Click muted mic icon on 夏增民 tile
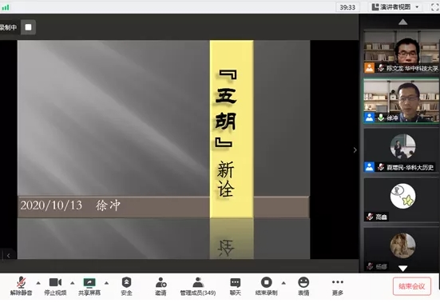The width and height of the screenshot is (440, 303). click(381, 167)
